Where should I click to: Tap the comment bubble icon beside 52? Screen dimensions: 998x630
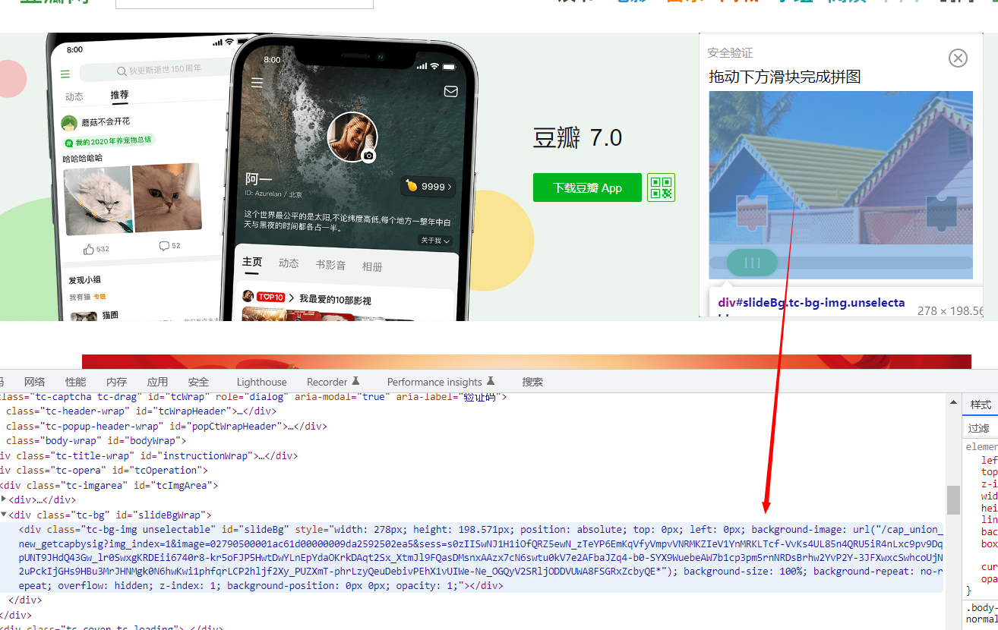coord(164,246)
